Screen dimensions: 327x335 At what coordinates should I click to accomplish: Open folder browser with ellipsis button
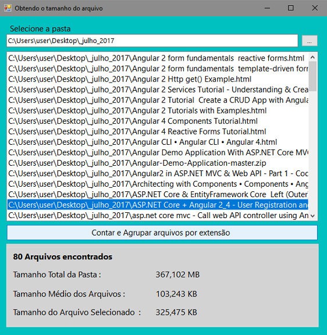(x=310, y=41)
